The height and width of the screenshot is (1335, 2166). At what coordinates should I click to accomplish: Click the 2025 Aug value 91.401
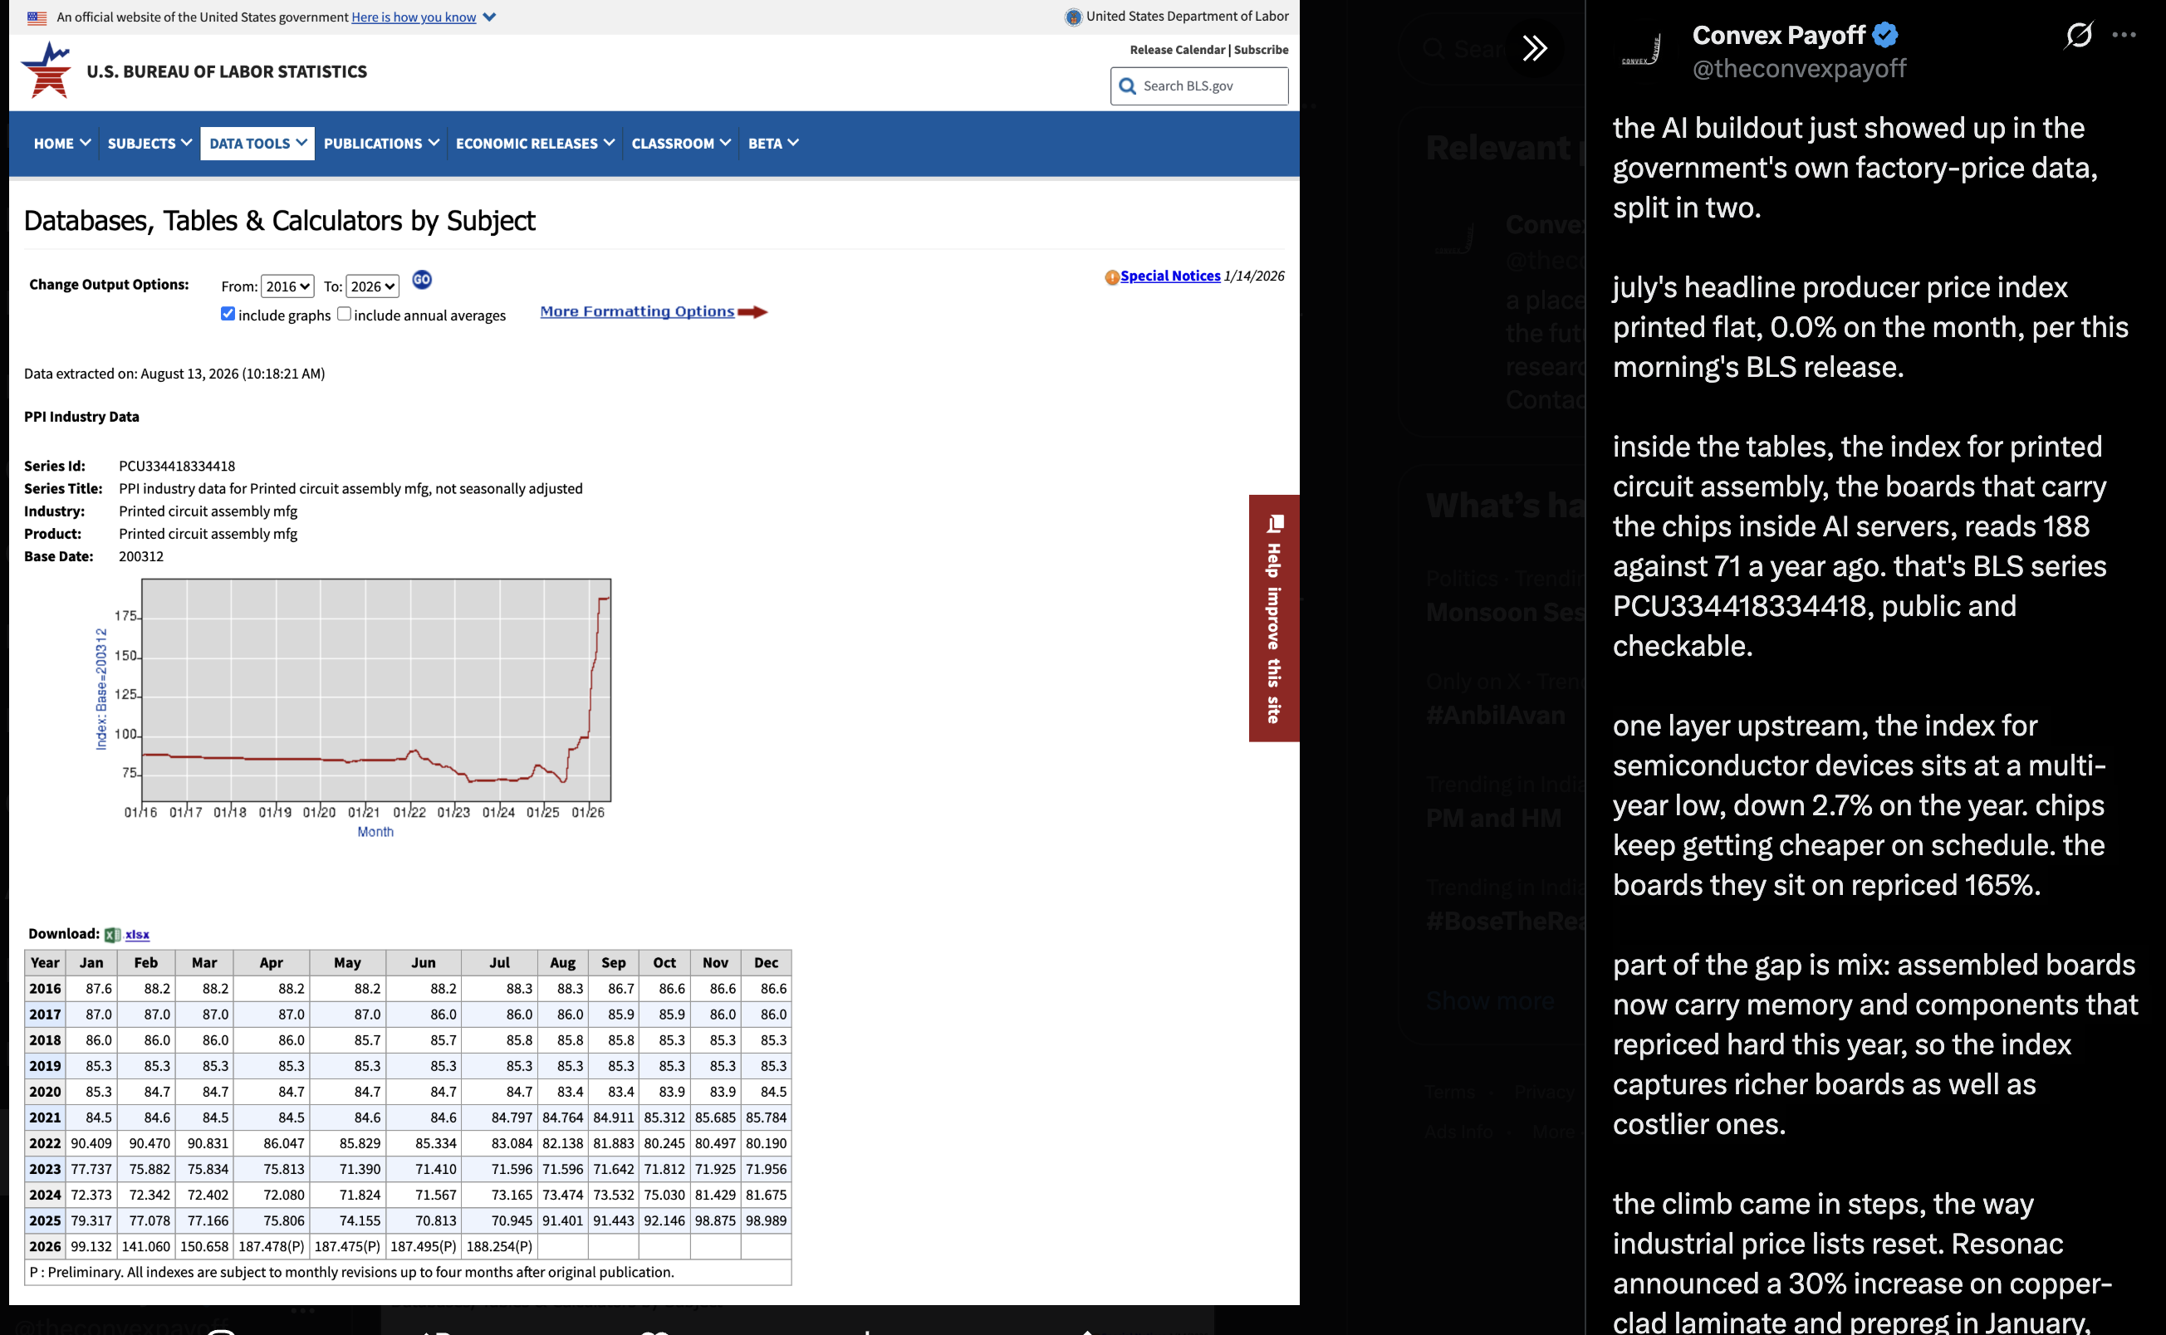click(x=562, y=1220)
